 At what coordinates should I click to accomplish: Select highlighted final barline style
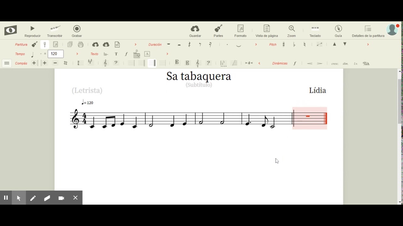coord(152,63)
